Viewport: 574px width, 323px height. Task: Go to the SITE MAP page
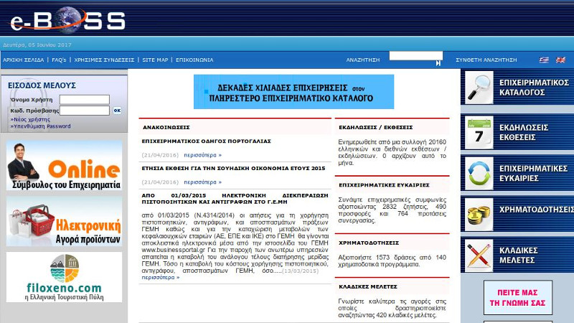(155, 60)
